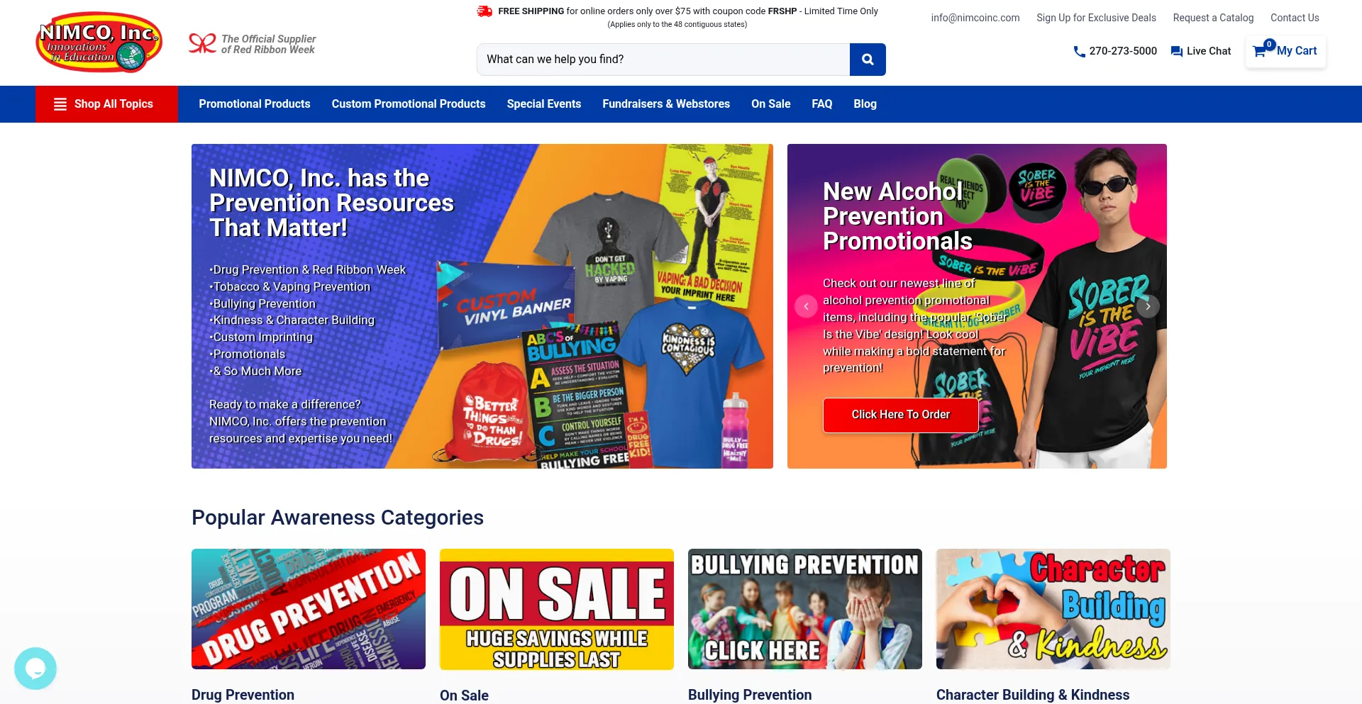
Task: Select the Special Events menu item
Action: (x=544, y=104)
